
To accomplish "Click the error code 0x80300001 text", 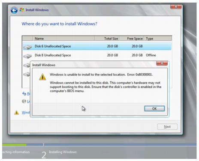I will click(x=144, y=75).
